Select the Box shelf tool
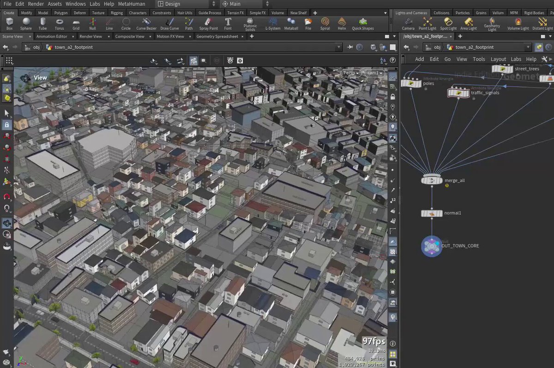This screenshot has width=554, height=368. (x=10, y=24)
